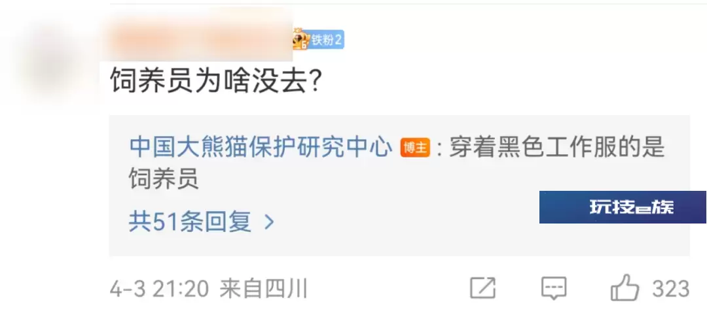The width and height of the screenshot is (707, 315).
Task: Click the orange 博主 badge
Action: [x=415, y=148]
